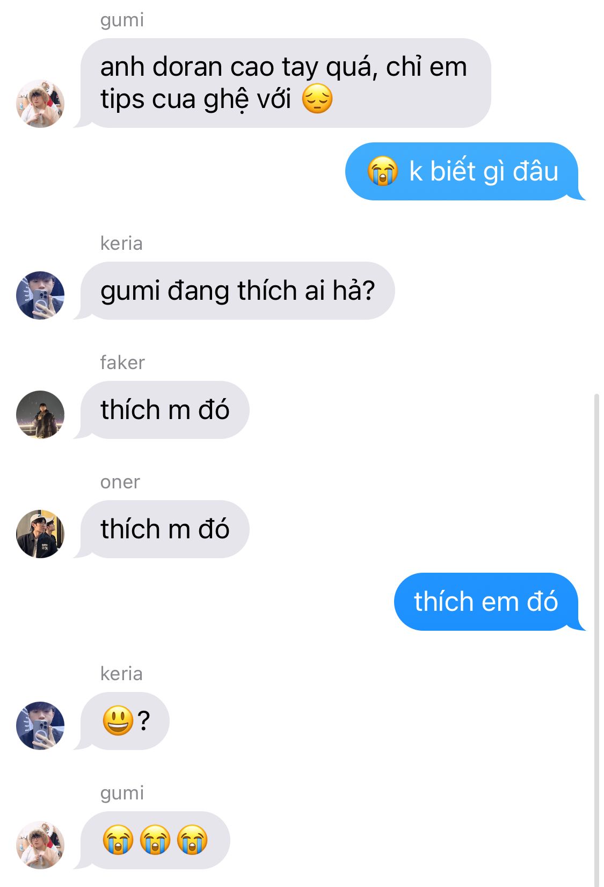The width and height of the screenshot is (604, 887).
Task: Tap the third crying emoji in gumi's last message
Action: (192, 840)
